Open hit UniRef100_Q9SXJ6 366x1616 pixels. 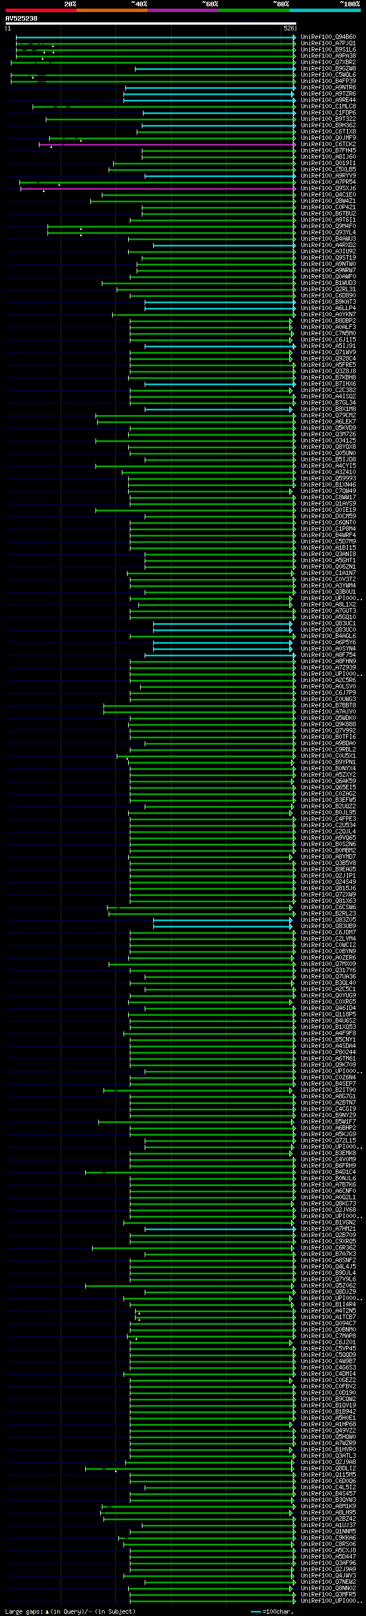[x=328, y=188]
